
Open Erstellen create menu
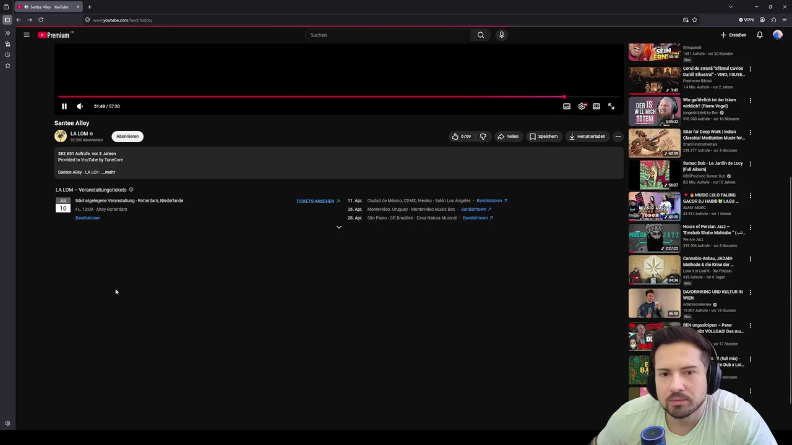pyautogui.click(x=733, y=35)
